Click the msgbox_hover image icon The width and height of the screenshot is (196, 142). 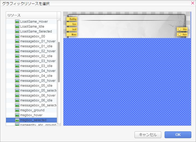tap(17, 115)
